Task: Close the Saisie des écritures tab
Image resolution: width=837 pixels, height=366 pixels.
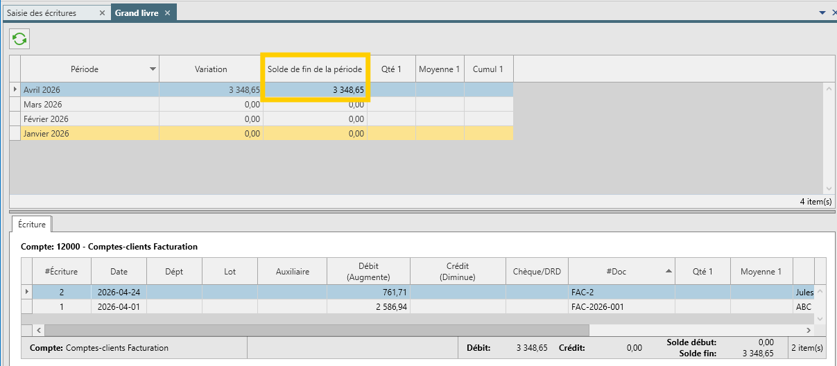Action: (101, 13)
